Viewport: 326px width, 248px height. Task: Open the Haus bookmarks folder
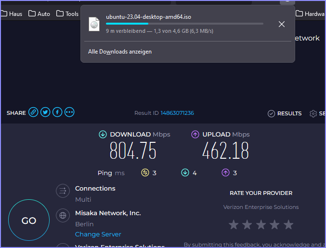[x=12, y=14]
